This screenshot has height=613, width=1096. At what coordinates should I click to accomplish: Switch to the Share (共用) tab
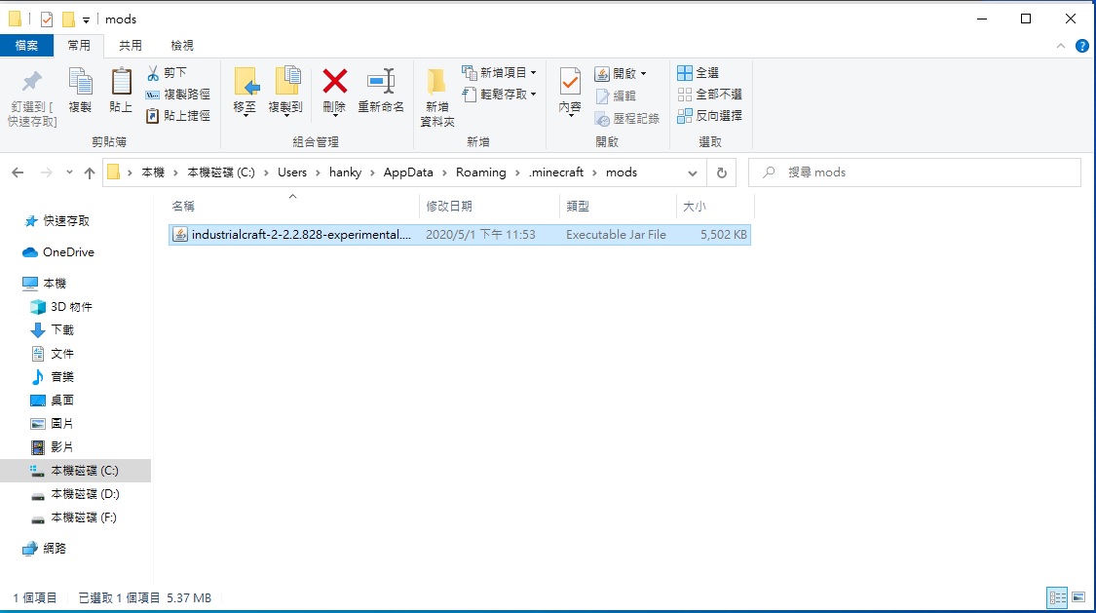[x=131, y=46]
